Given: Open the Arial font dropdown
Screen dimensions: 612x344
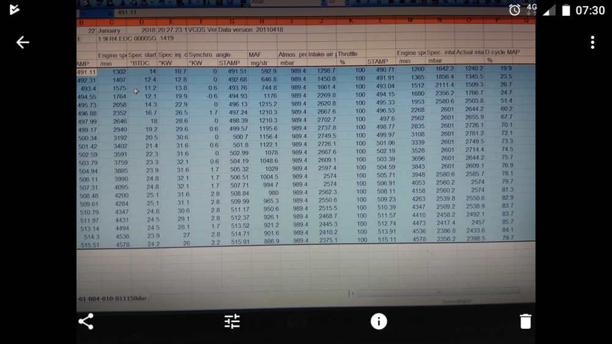Looking at the screenshot, I should (289, 2).
